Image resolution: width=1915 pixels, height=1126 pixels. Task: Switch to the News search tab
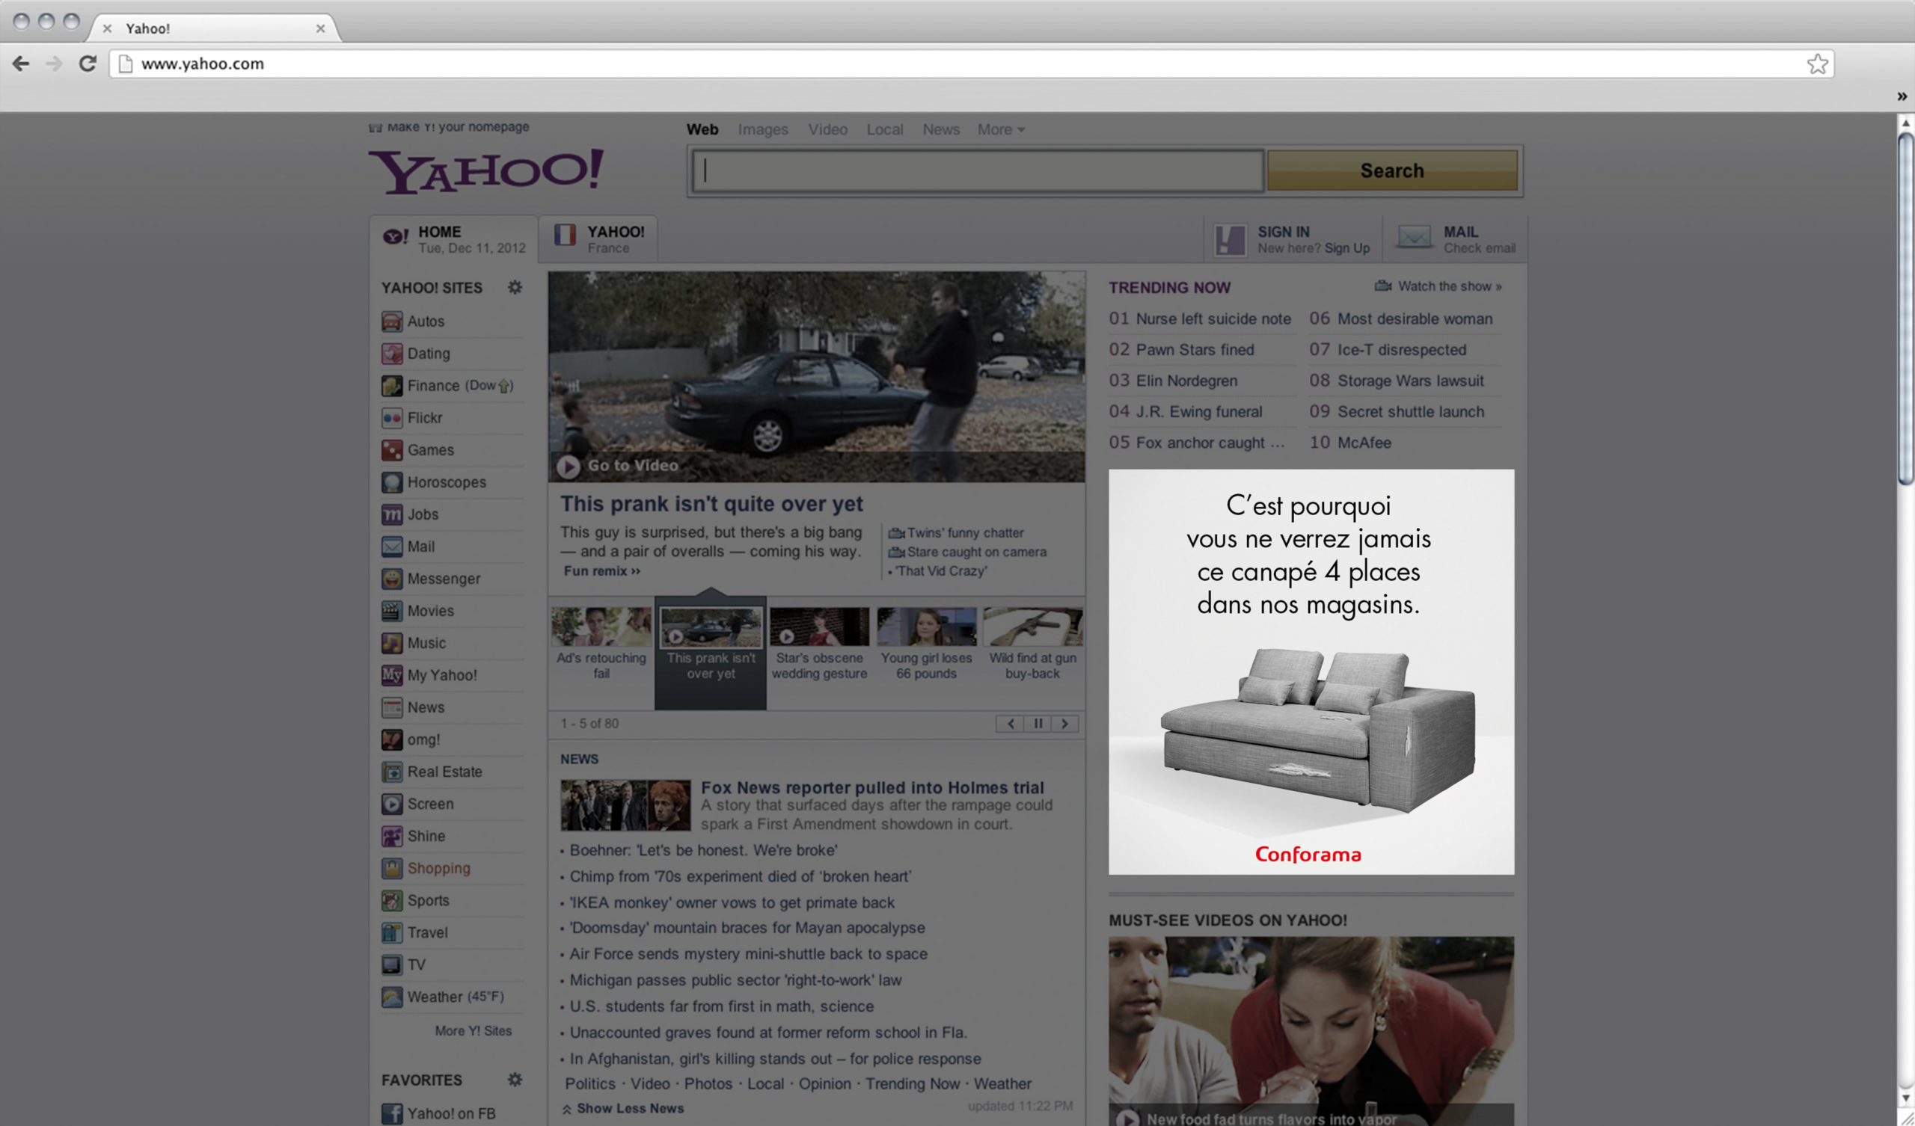[941, 130]
